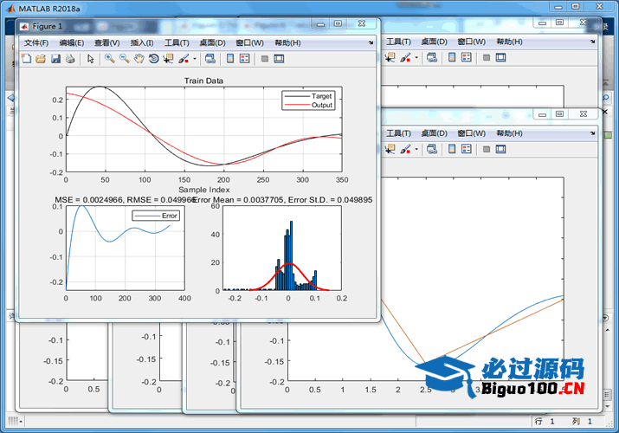The width and height of the screenshot is (619, 433).
Task: Click the Train Data plot title
Action: (x=203, y=81)
